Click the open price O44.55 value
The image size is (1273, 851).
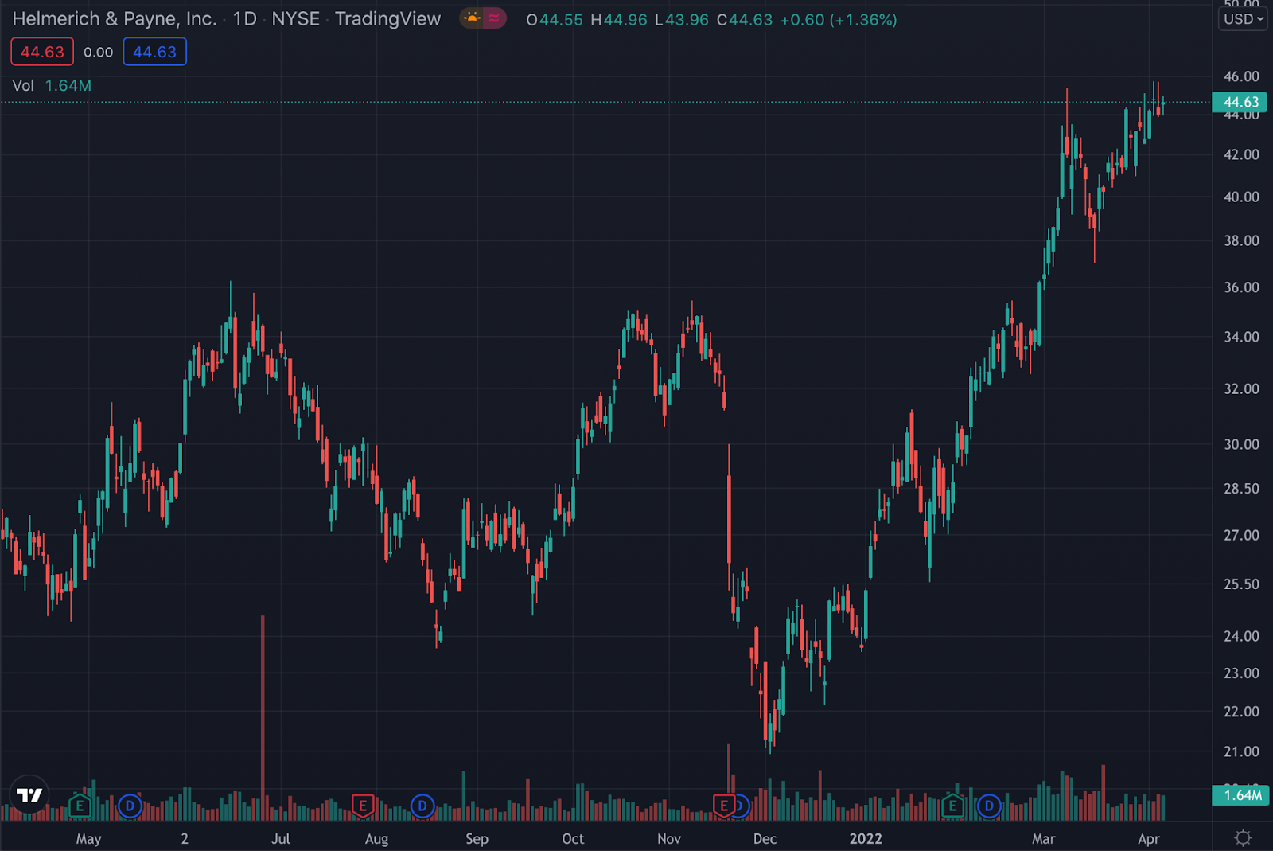[555, 19]
